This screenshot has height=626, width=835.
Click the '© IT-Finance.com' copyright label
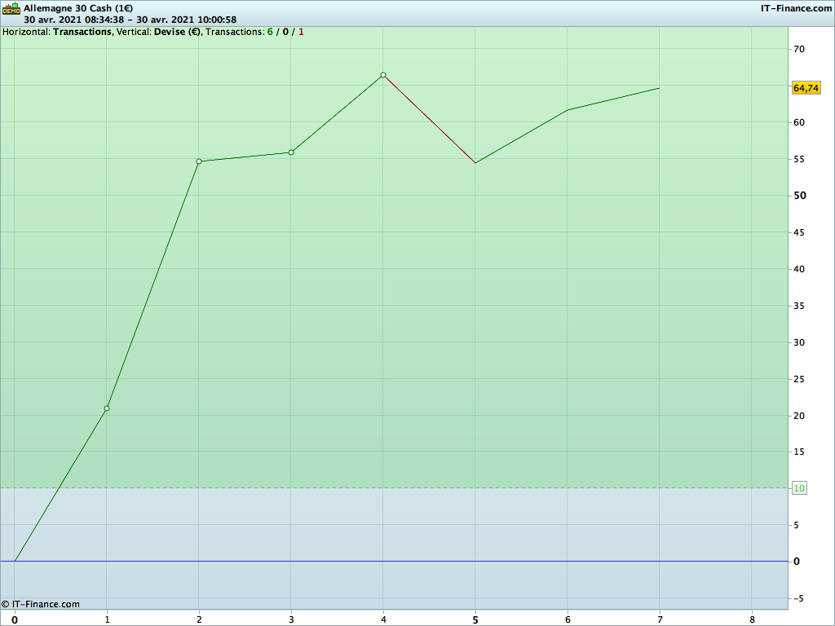click(x=41, y=604)
